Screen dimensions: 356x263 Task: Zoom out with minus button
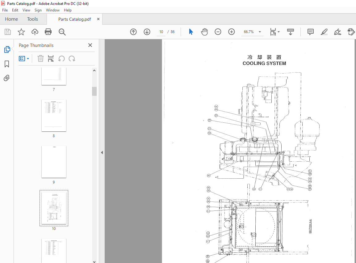[x=218, y=32]
